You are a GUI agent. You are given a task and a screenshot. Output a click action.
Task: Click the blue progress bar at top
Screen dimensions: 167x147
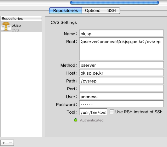click(114, 3)
